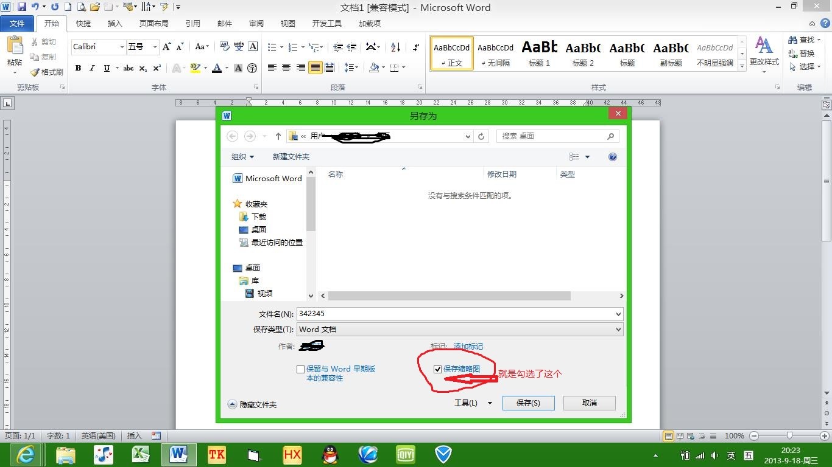Image resolution: width=832 pixels, height=467 pixels.
Task: Open help in Save As dialog
Action: click(613, 157)
